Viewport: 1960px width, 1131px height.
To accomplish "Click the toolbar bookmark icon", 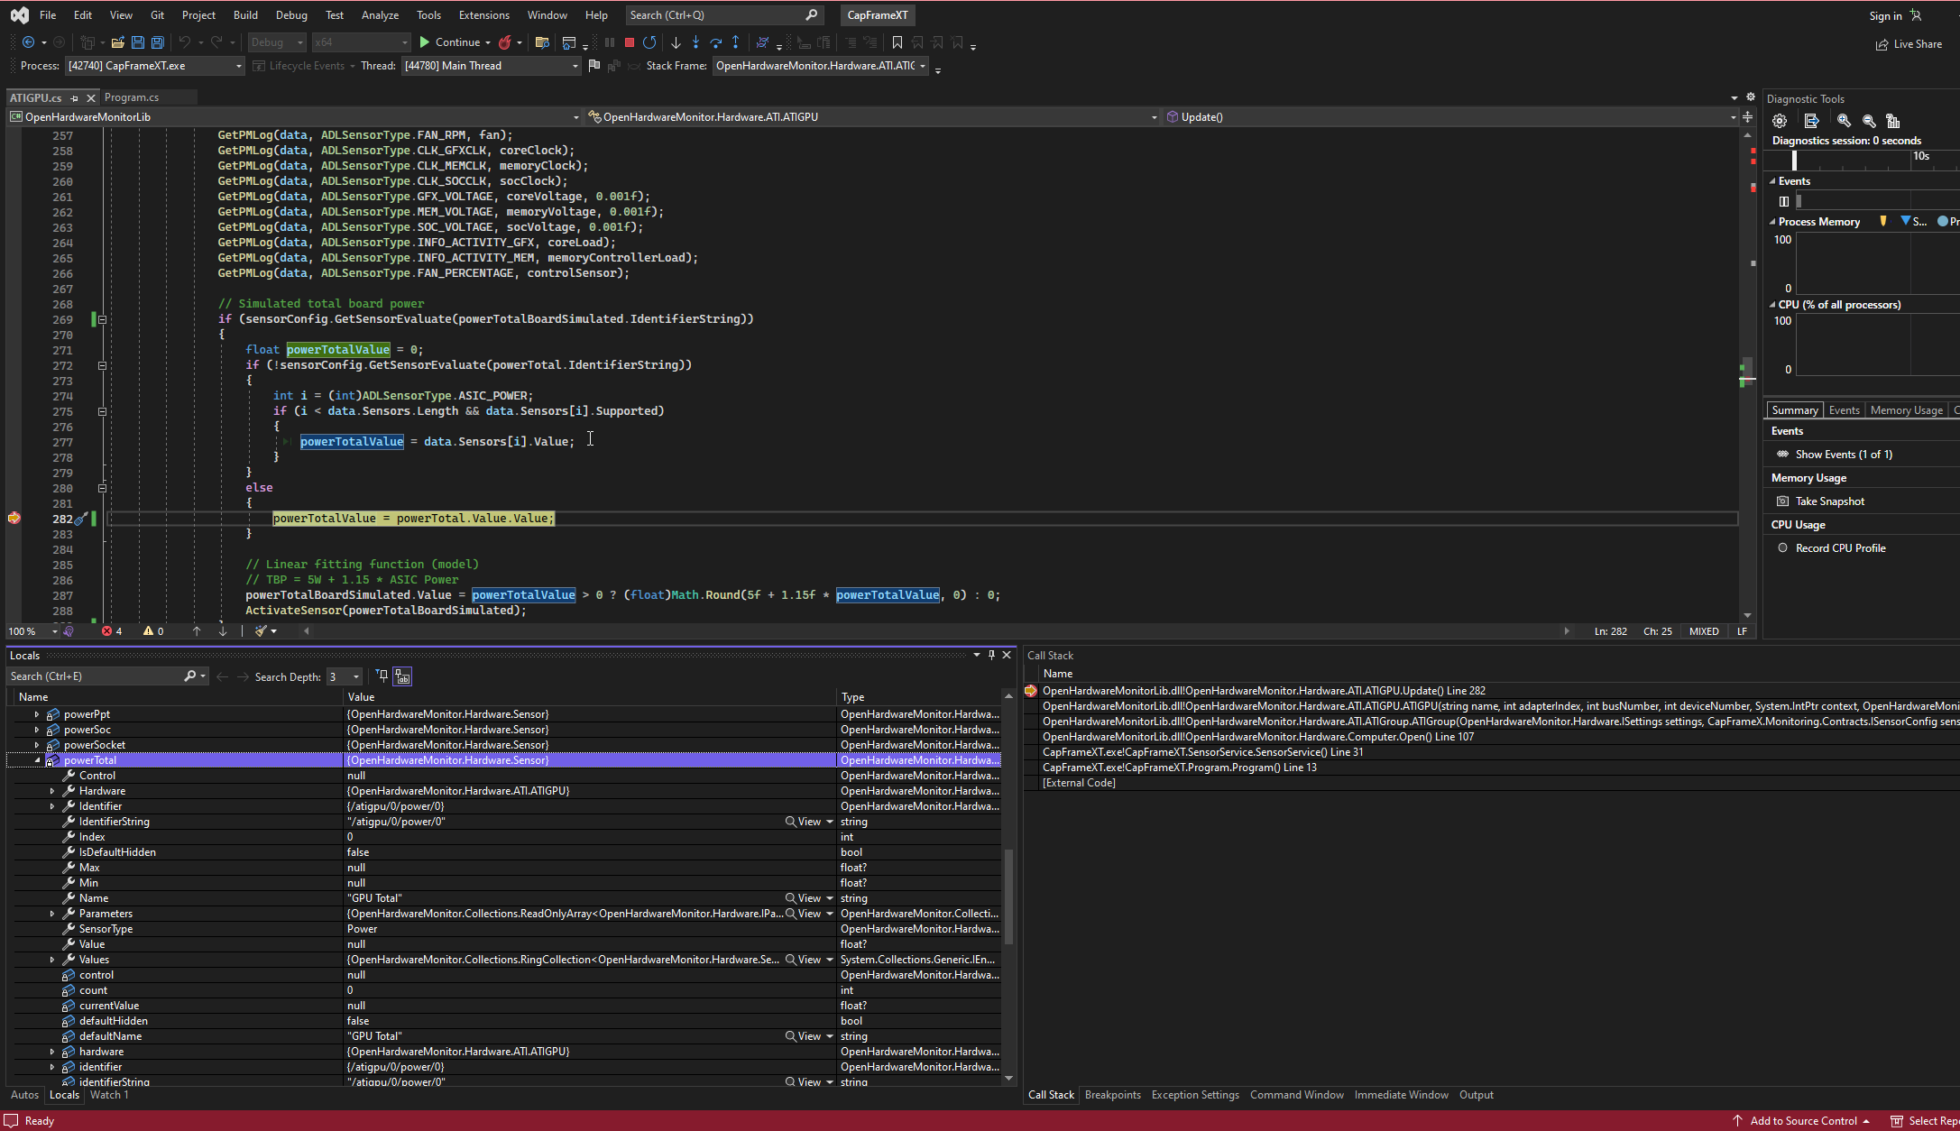I will coord(897,42).
